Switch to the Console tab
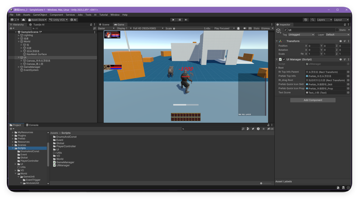The width and height of the screenshot is (359, 199). 32,125
